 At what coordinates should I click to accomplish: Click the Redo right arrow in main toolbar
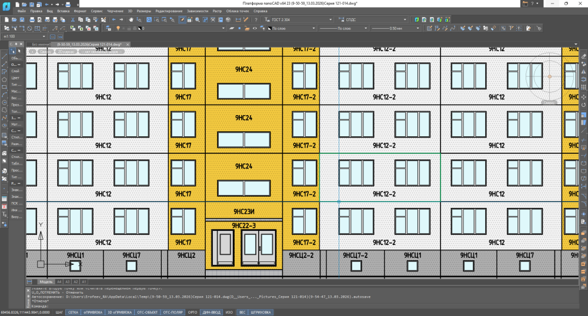[x=121, y=19]
